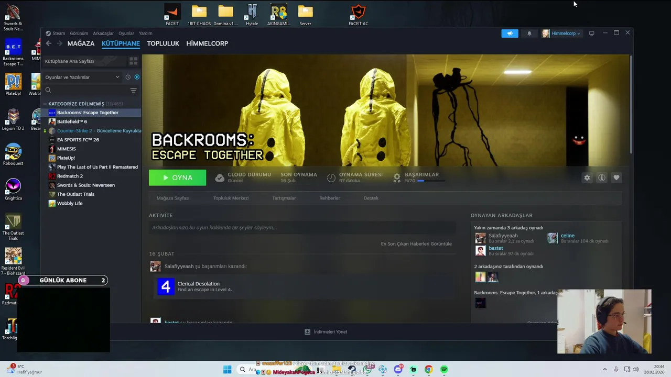Open Google Chrome from the taskbar
The height and width of the screenshot is (377, 671).
[428, 370]
